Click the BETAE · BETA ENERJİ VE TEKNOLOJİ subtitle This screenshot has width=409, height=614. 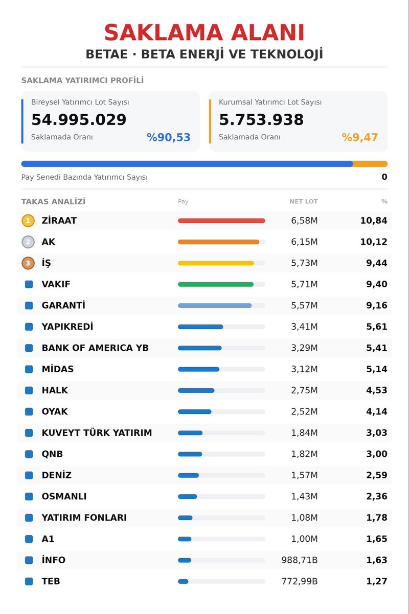coord(204,54)
